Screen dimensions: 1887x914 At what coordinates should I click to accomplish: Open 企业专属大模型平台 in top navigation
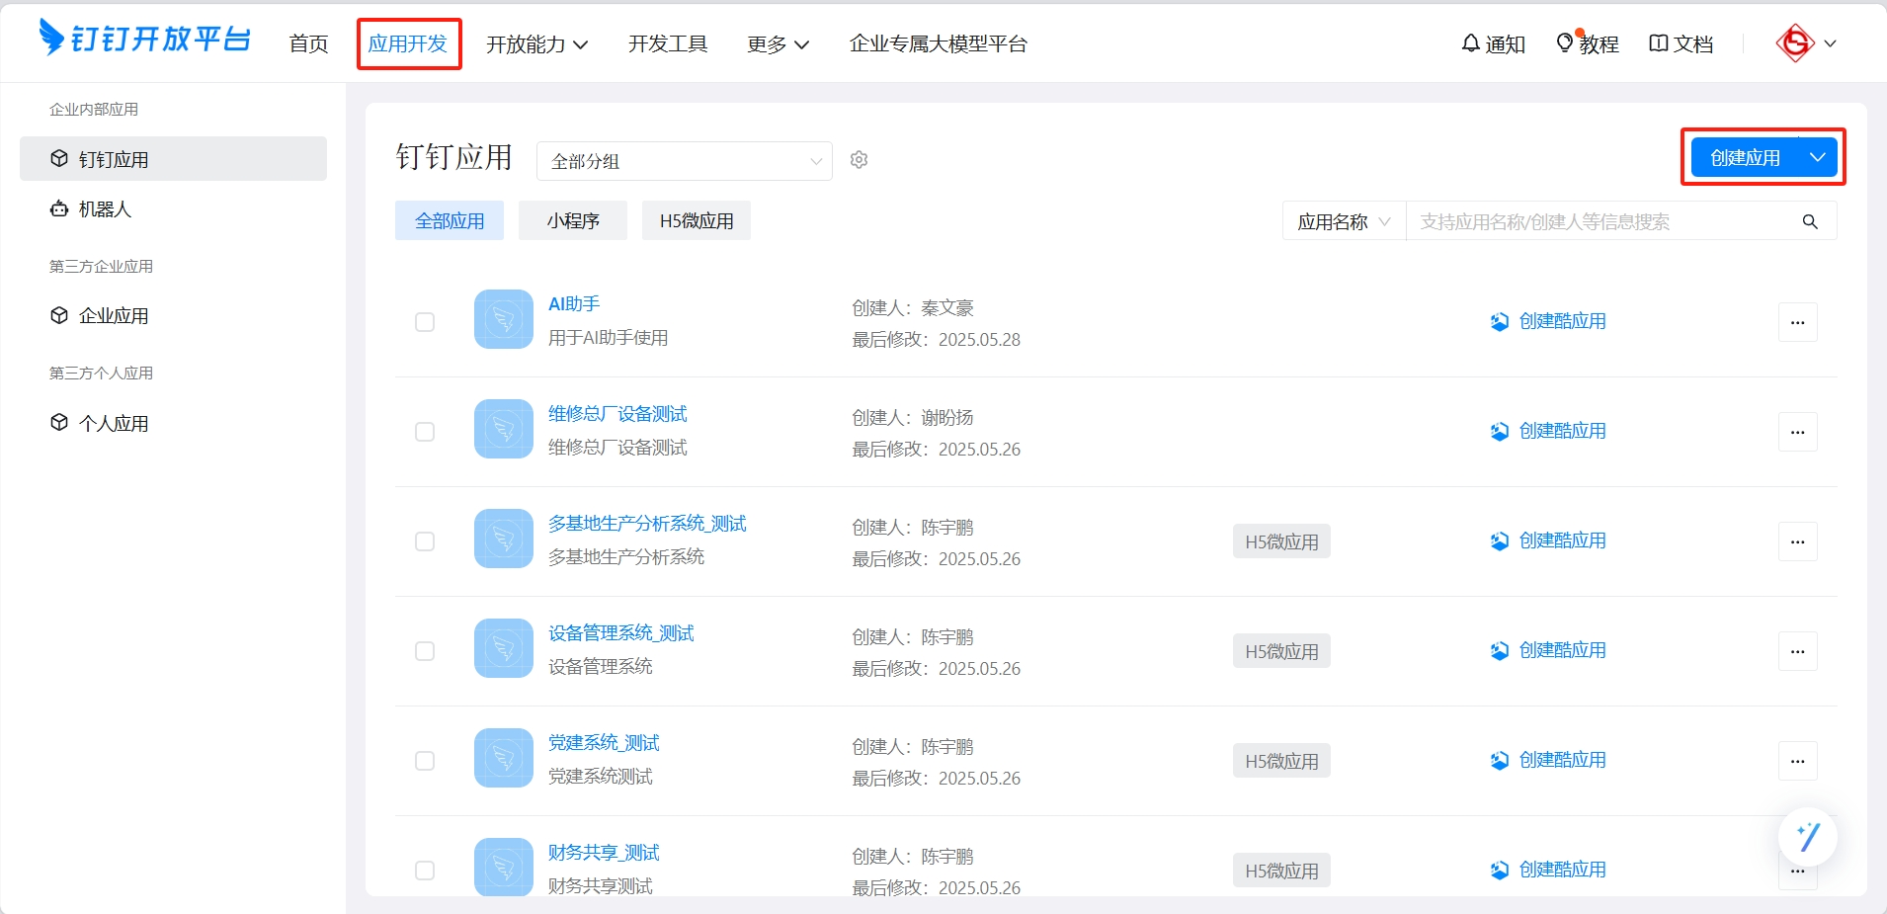[939, 43]
